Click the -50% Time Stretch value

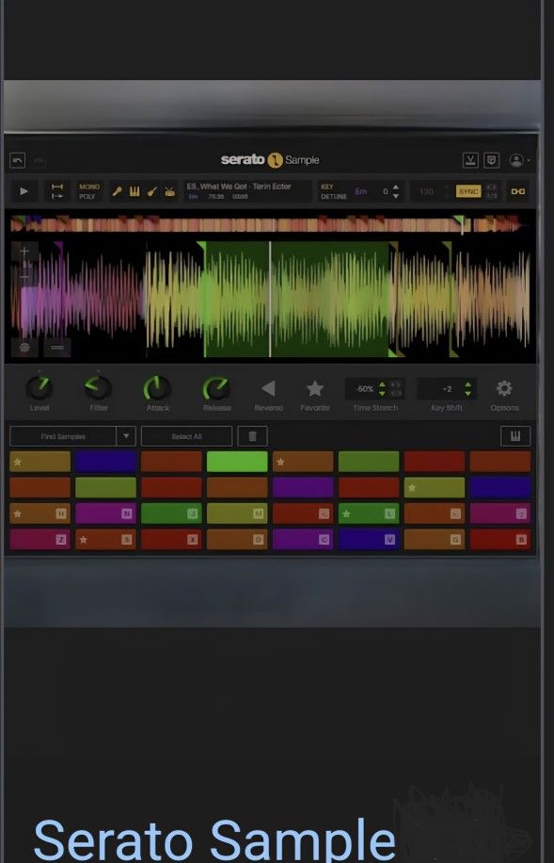364,388
